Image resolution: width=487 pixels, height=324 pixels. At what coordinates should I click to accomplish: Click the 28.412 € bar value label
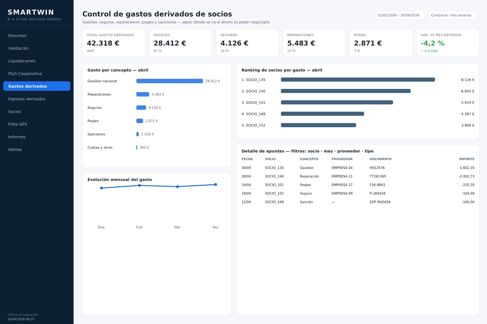(x=213, y=81)
